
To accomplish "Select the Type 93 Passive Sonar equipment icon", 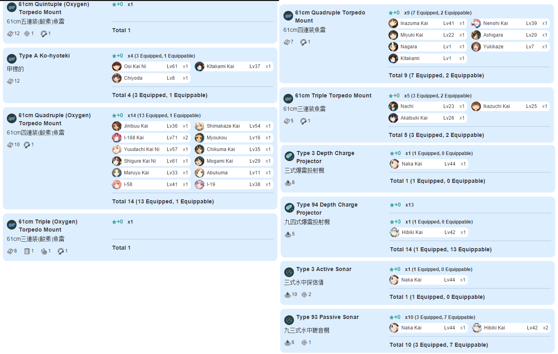I will point(289,321).
